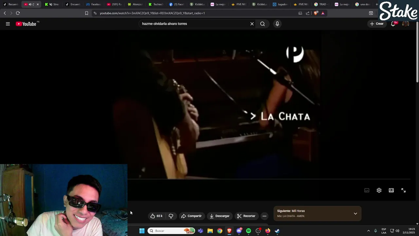419x236 pixels.
Task: Click the Recortar clip button
Action: pyautogui.click(x=246, y=216)
